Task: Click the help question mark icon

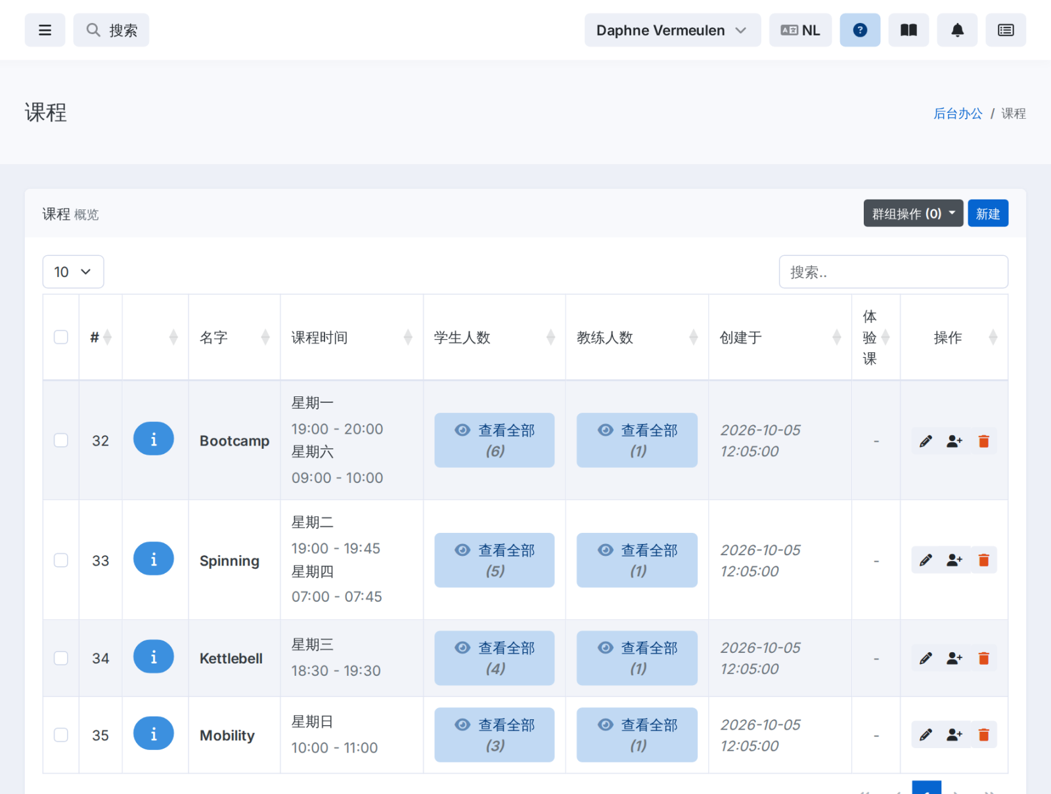Action: [860, 30]
